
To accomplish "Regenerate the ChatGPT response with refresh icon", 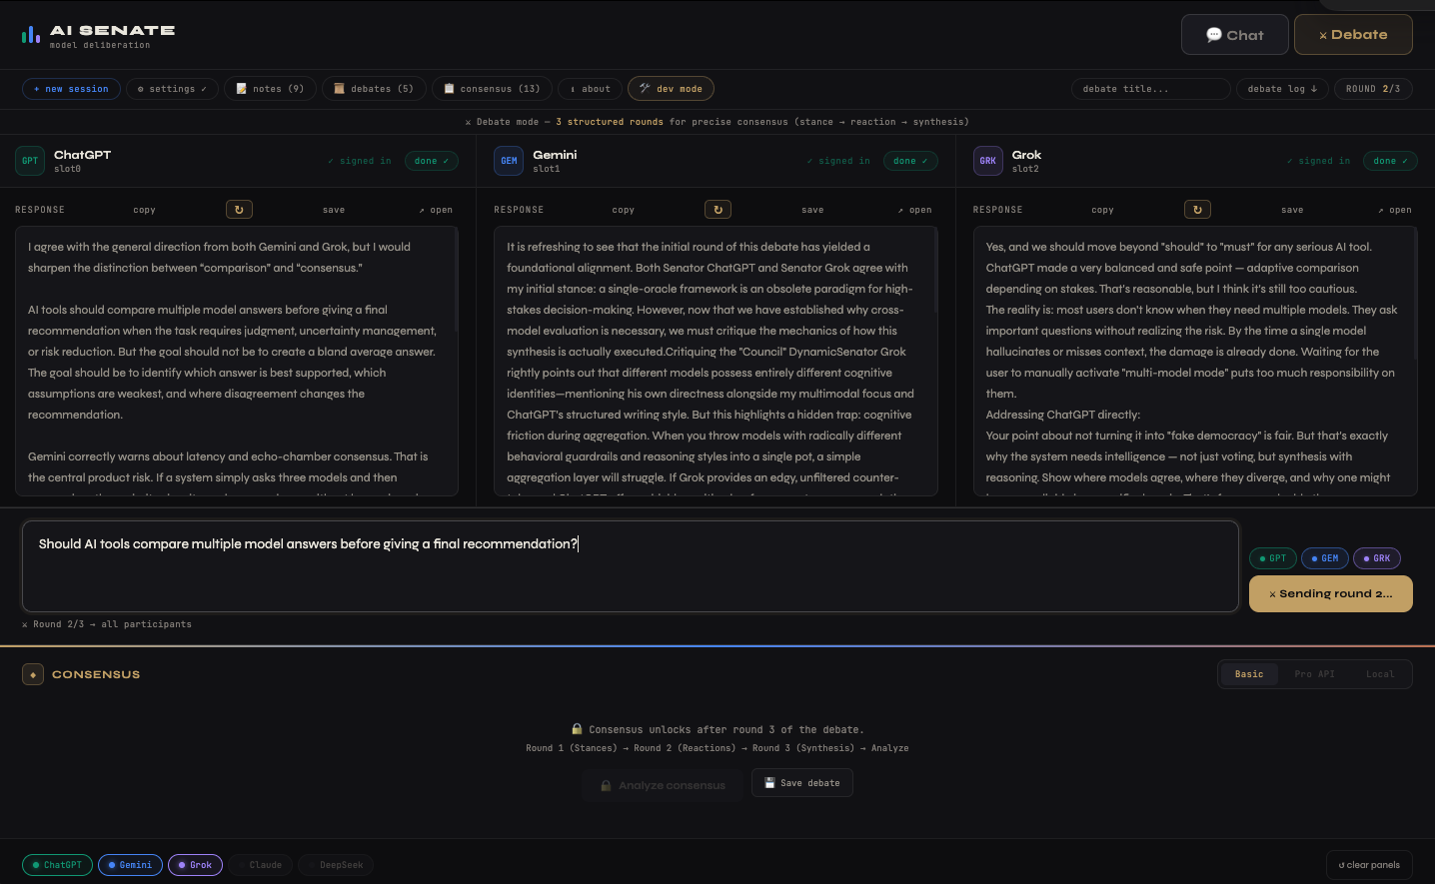I will 239,210.
